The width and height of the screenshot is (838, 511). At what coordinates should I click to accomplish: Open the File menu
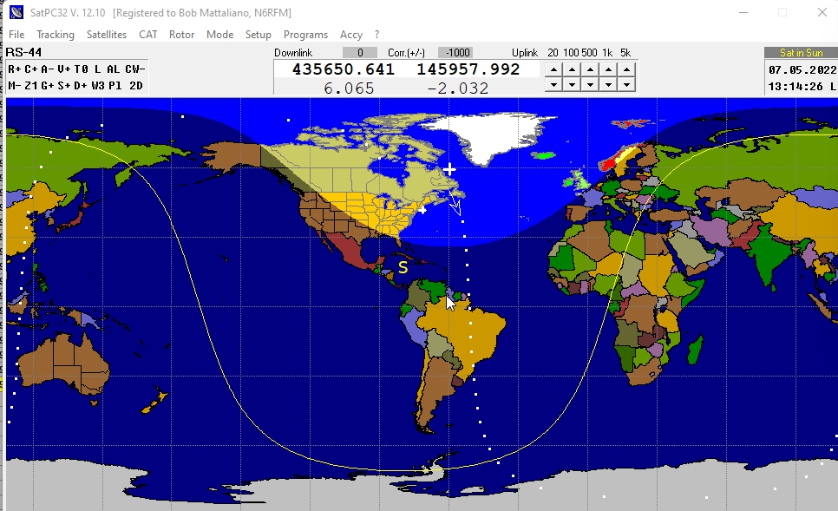tap(16, 34)
